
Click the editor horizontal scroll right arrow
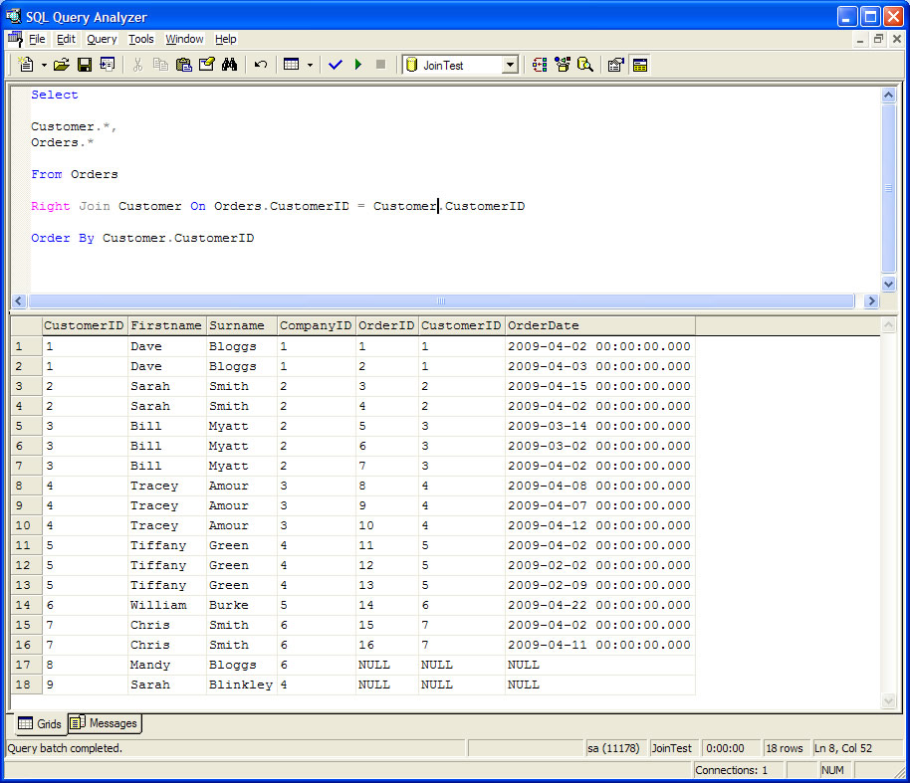point(870,300)
